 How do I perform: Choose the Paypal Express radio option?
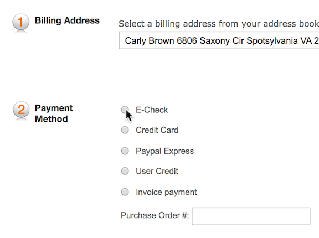[x=125, y=151]
